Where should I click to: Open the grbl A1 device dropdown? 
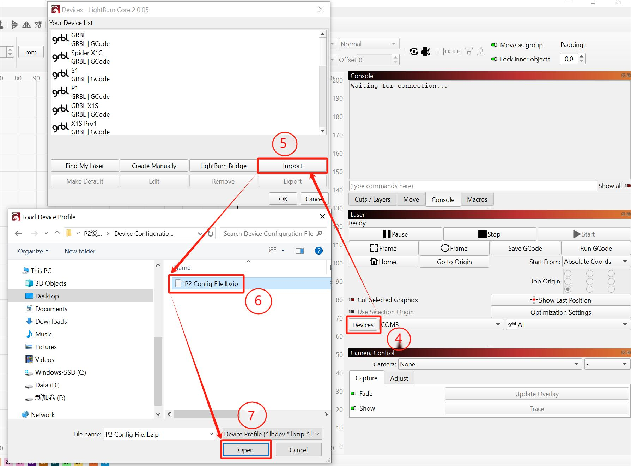(x=568, y=324)
